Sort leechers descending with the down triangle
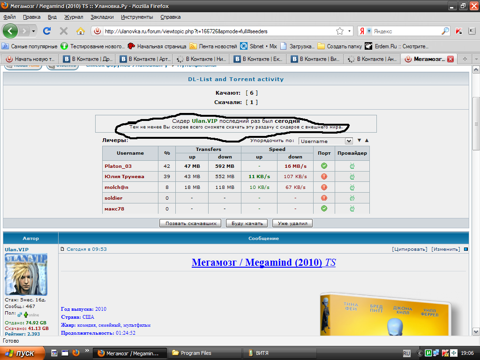This screenshot has height=360, width=480. (x=360, y=141)
